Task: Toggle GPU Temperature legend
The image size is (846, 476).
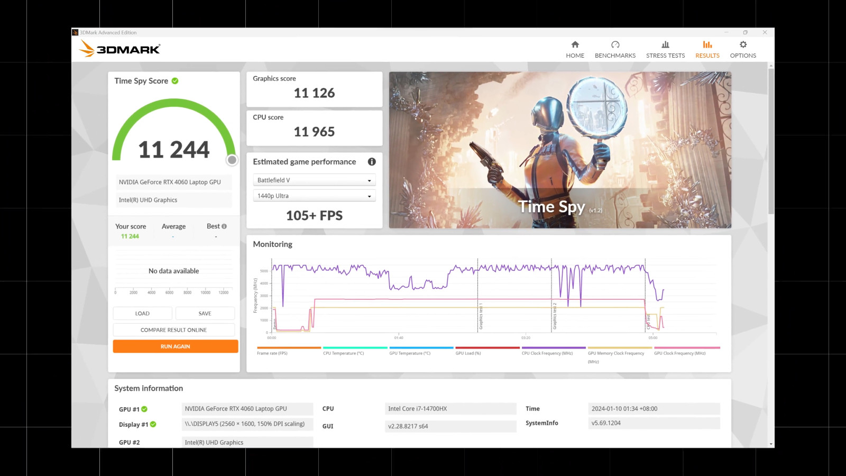Action: [x=421, y=351]
